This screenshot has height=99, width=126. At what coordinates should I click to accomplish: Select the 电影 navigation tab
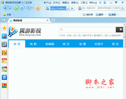[x=33, y=44]
